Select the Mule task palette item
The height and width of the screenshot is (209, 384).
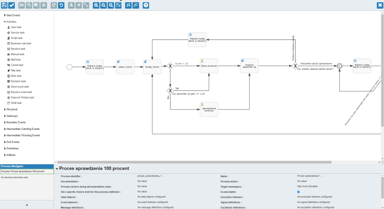click(x=15, y=76)
